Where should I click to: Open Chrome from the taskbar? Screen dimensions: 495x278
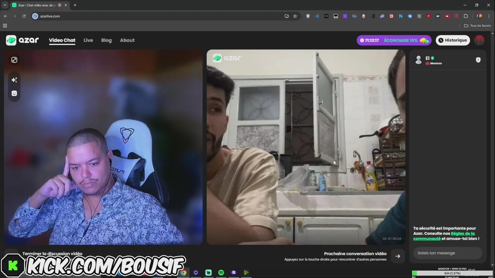point(183,273)
